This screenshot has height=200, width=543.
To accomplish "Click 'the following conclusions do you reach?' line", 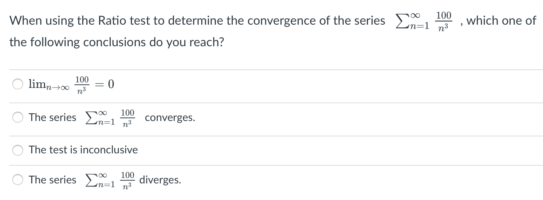I will click(117, 42).
